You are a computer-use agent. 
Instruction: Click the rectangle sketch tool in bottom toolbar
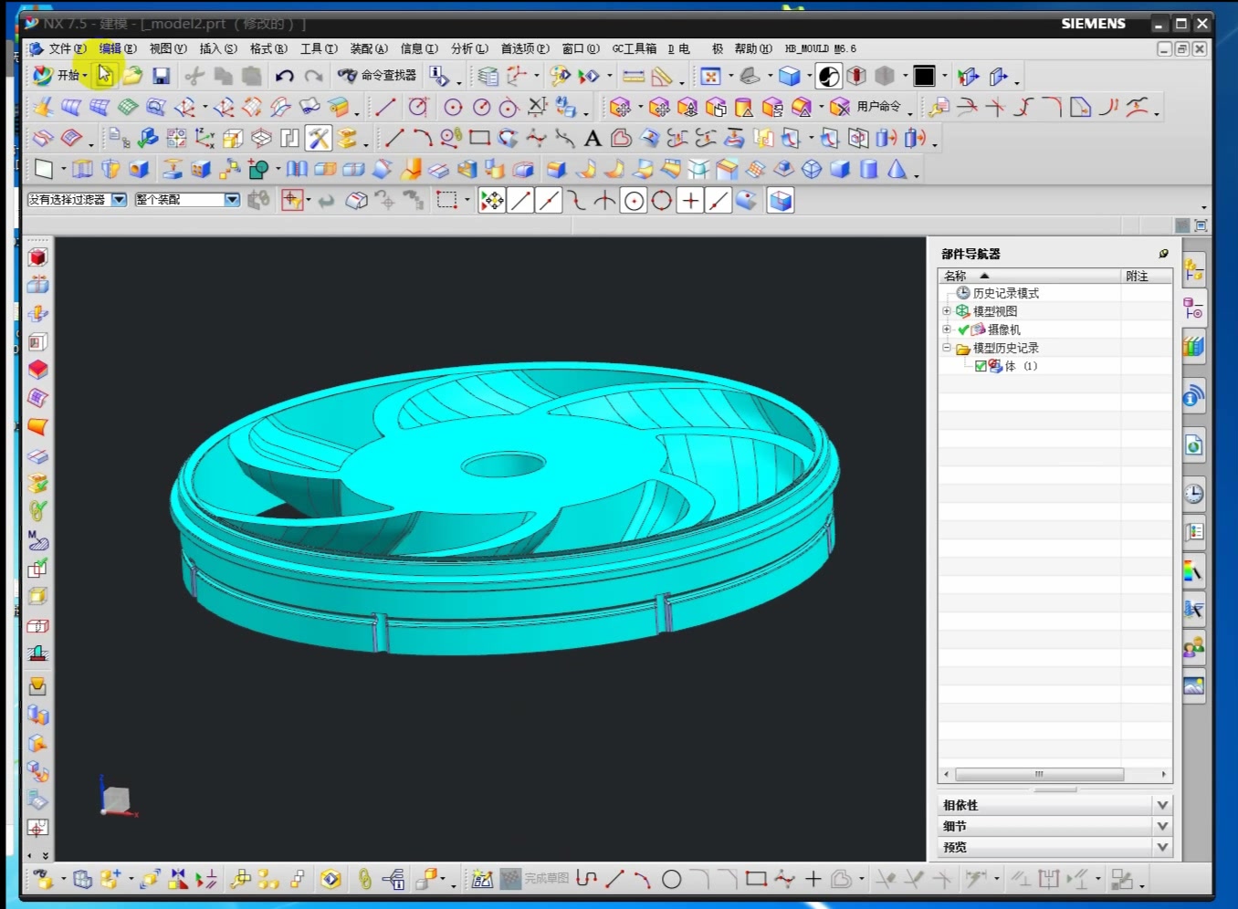point(756,879)
